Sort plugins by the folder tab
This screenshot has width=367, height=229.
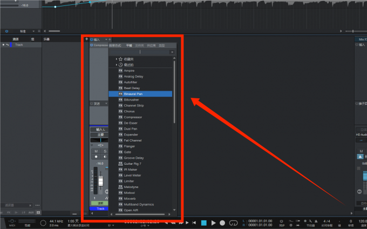139,45
